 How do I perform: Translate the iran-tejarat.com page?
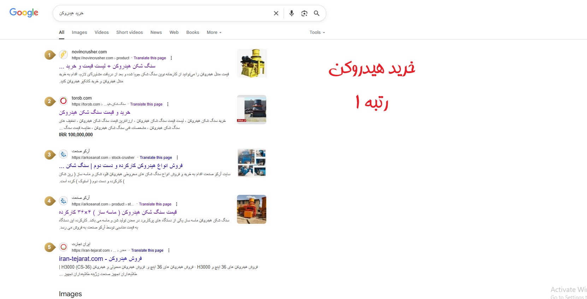[x=147, y=250]
